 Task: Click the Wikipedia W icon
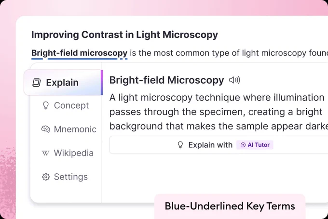point(46,153)
